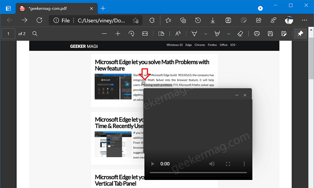The height and width of the screenshot is (188, 314).
Task: Expand the Draw tool options dropdown
Action: click(x=205, y=34)
